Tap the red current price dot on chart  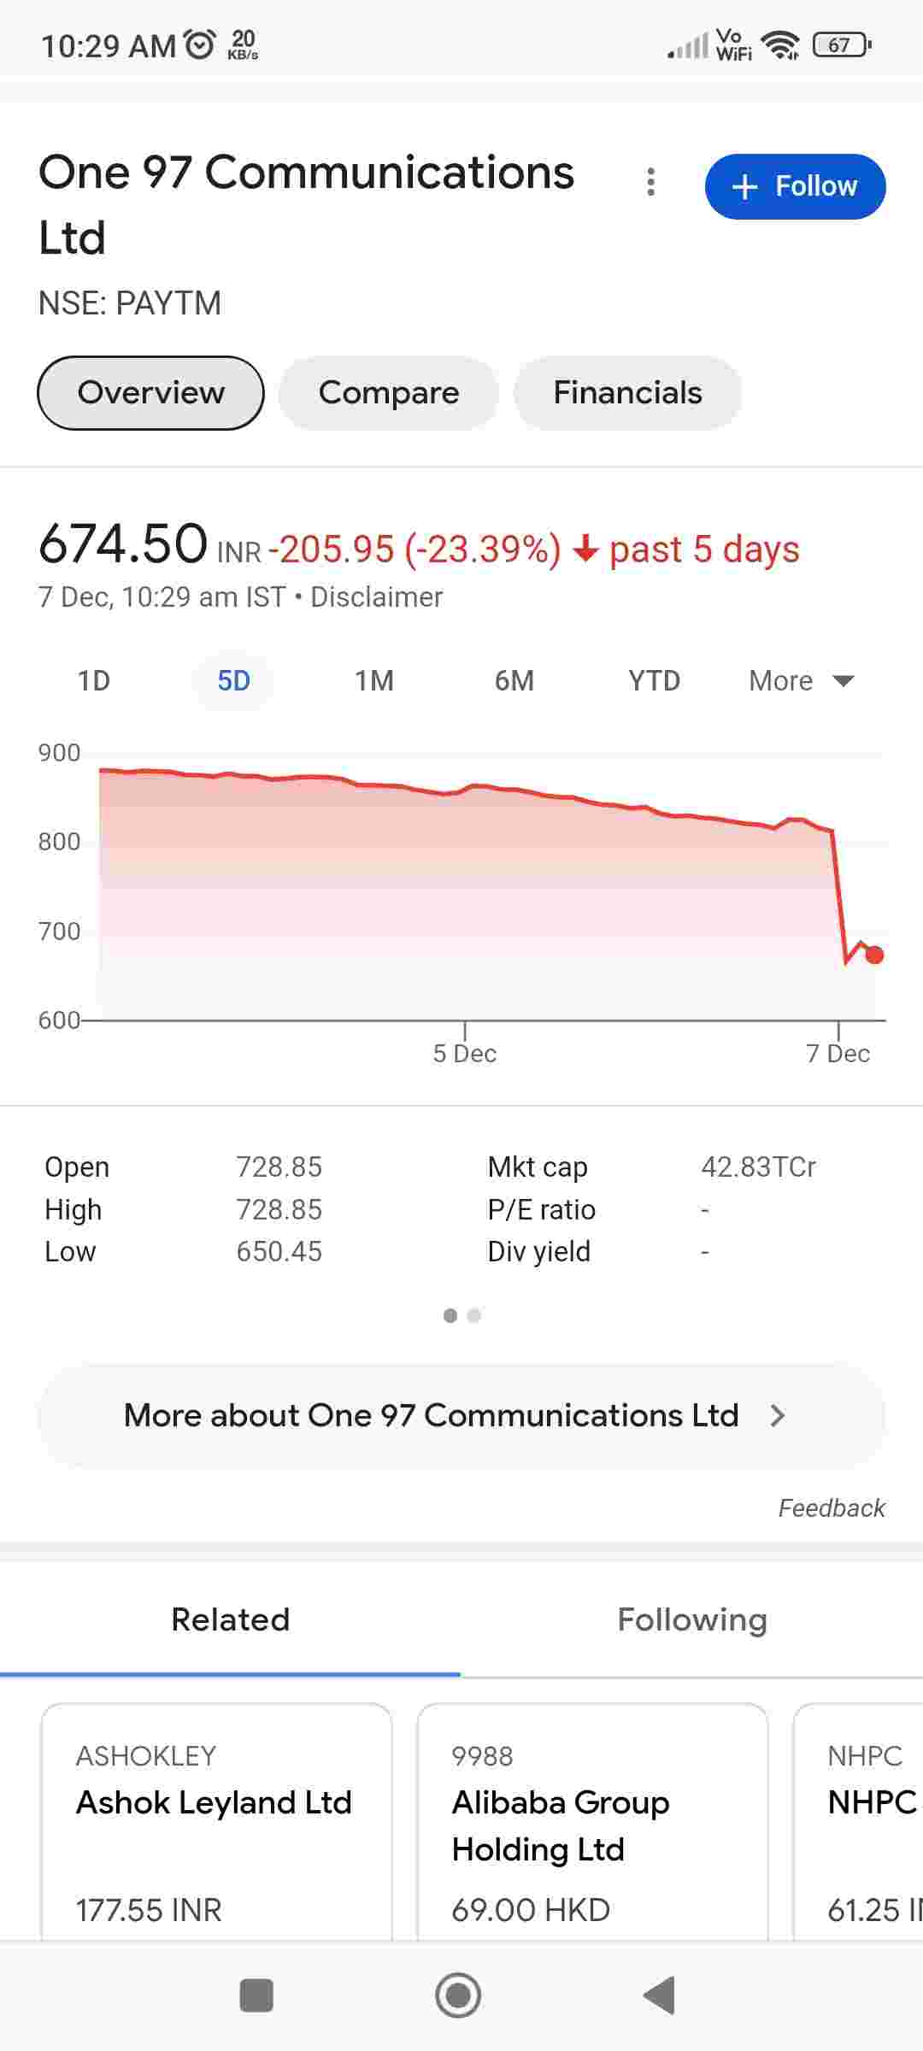[x=873, y=955]
